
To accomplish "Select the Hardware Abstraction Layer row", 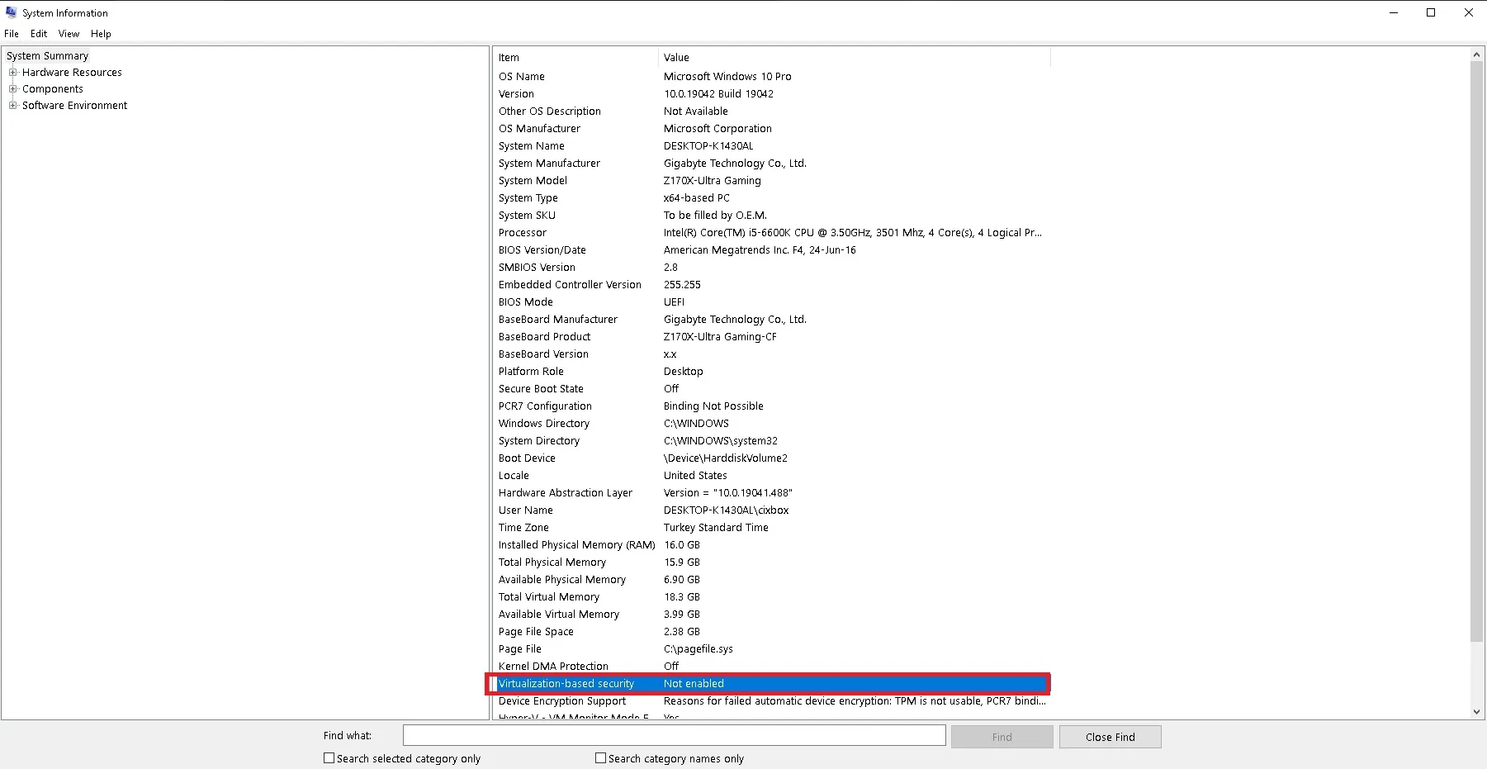I will [772, 493].
